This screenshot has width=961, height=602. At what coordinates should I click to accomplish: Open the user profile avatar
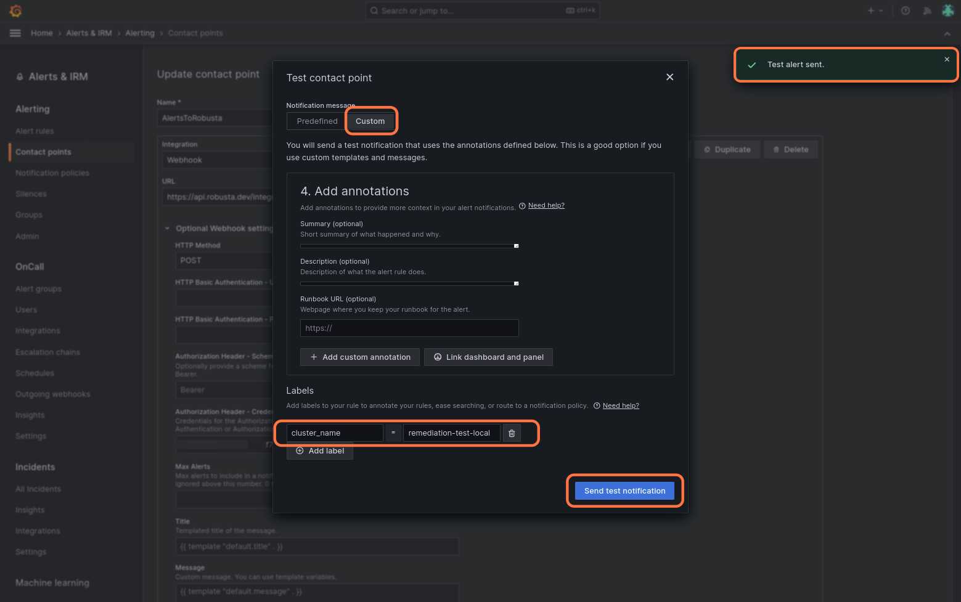click(948, 10)
